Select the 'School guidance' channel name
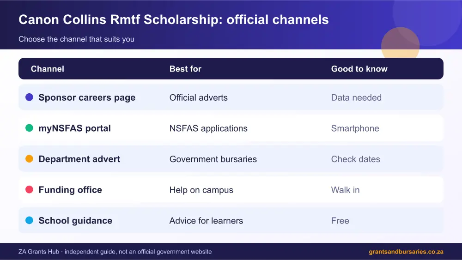This screenshot has height=260, width=462. 75,221
